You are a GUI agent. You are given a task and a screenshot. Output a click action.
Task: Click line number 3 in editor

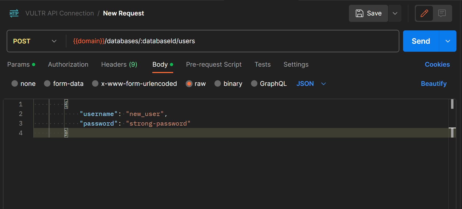pos(21,123)
